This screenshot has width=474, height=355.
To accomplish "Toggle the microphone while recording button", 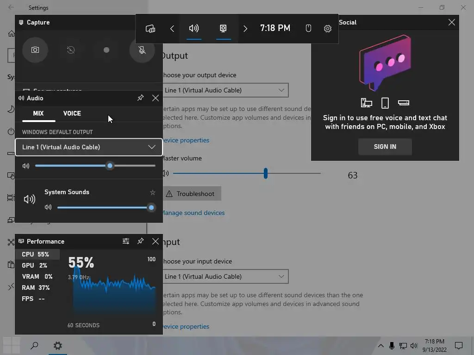I will coord(142,50).
